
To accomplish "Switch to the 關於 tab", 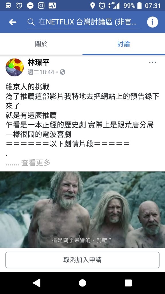I will [41, 44].
